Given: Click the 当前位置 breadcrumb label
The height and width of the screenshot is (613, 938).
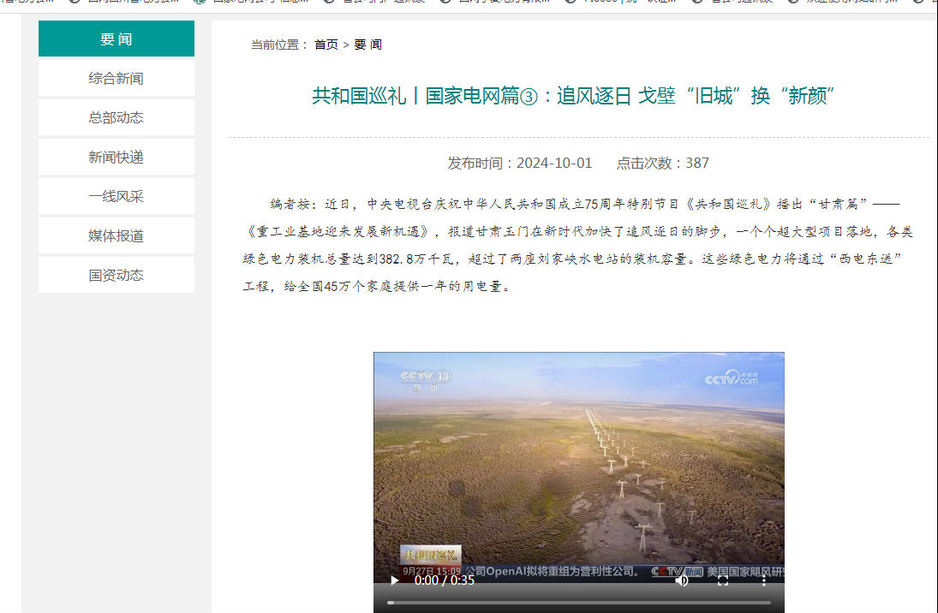Looking at the screenshot, I should (279, 45).
